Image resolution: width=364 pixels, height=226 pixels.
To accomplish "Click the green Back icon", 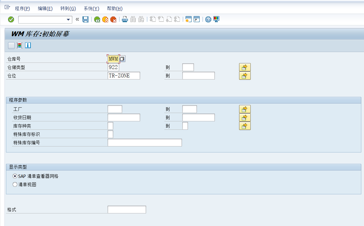I will 97,20.
